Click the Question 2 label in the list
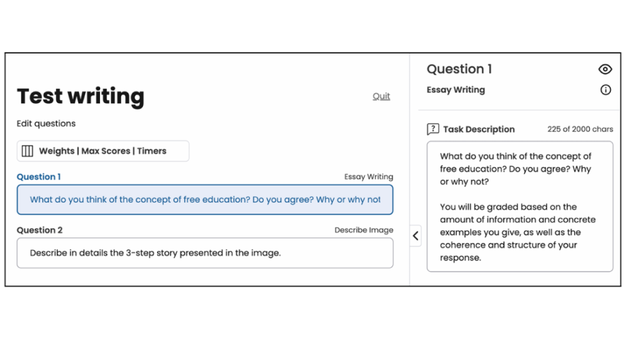Screen dimensions: 628x353 (39, 230)
